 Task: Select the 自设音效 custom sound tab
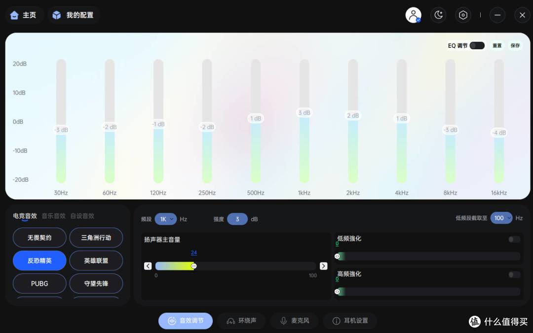82,216
